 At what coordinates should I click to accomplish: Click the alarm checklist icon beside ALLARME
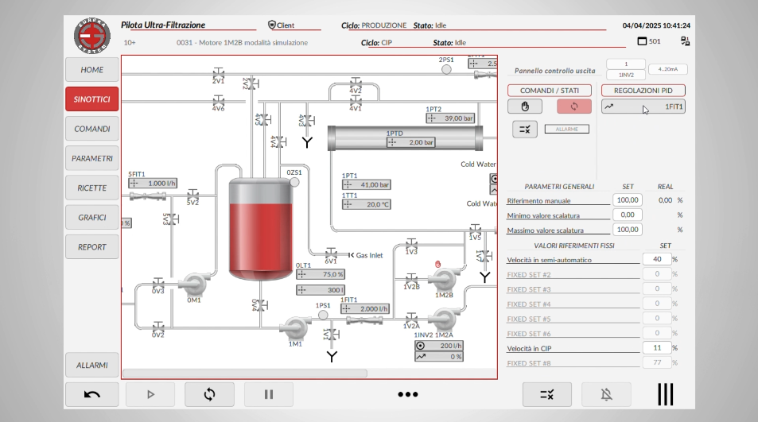[525, 129]
